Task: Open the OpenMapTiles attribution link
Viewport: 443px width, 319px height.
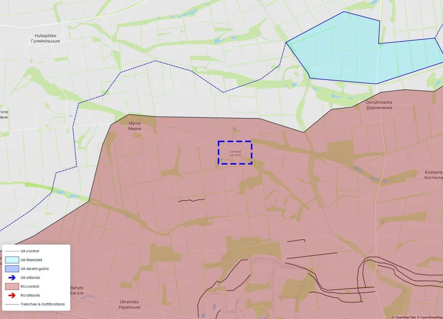Action: [404, 317]
